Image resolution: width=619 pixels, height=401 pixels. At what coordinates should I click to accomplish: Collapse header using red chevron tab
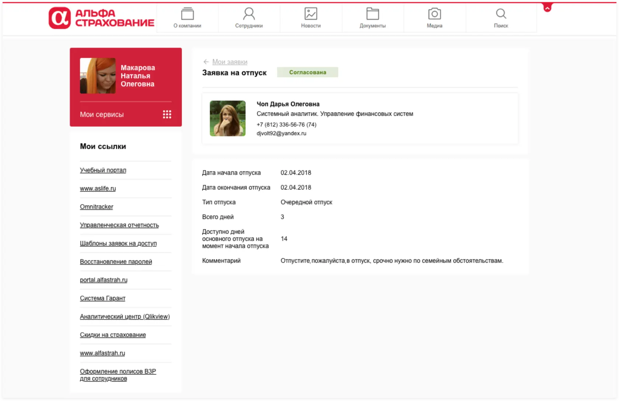pyautogui.click(x=548, y=7)
